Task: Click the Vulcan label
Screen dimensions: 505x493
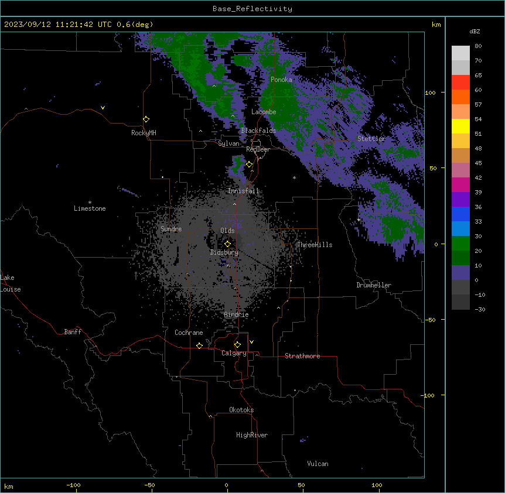Action: click(318, 464)
